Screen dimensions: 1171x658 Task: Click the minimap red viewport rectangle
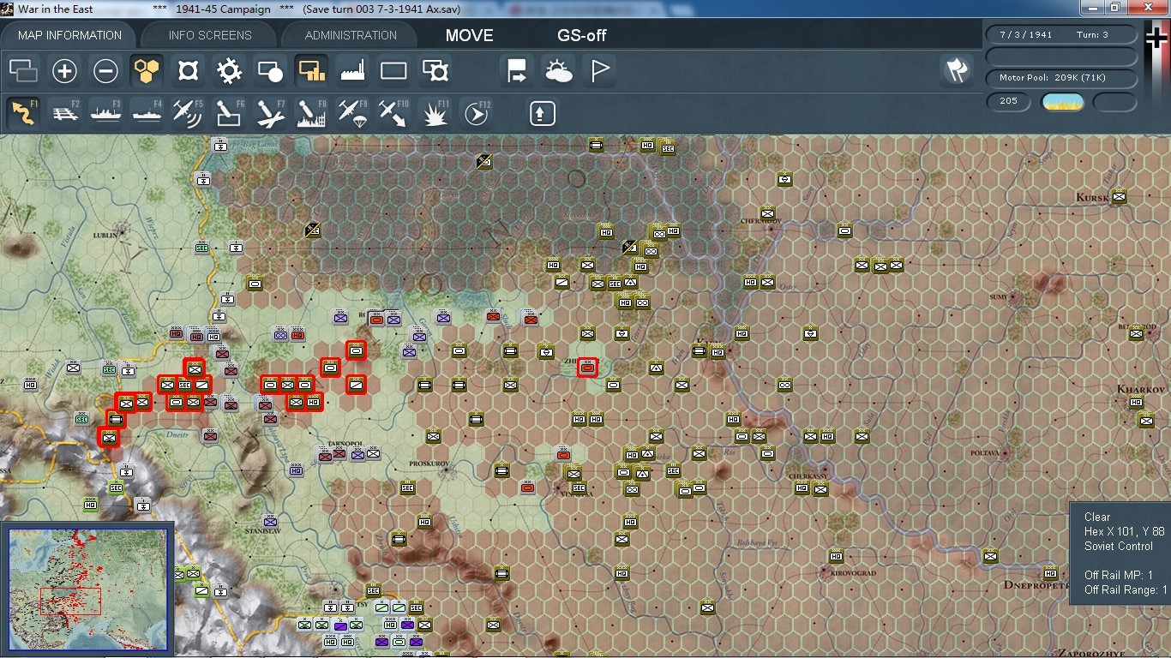[70, 601]
